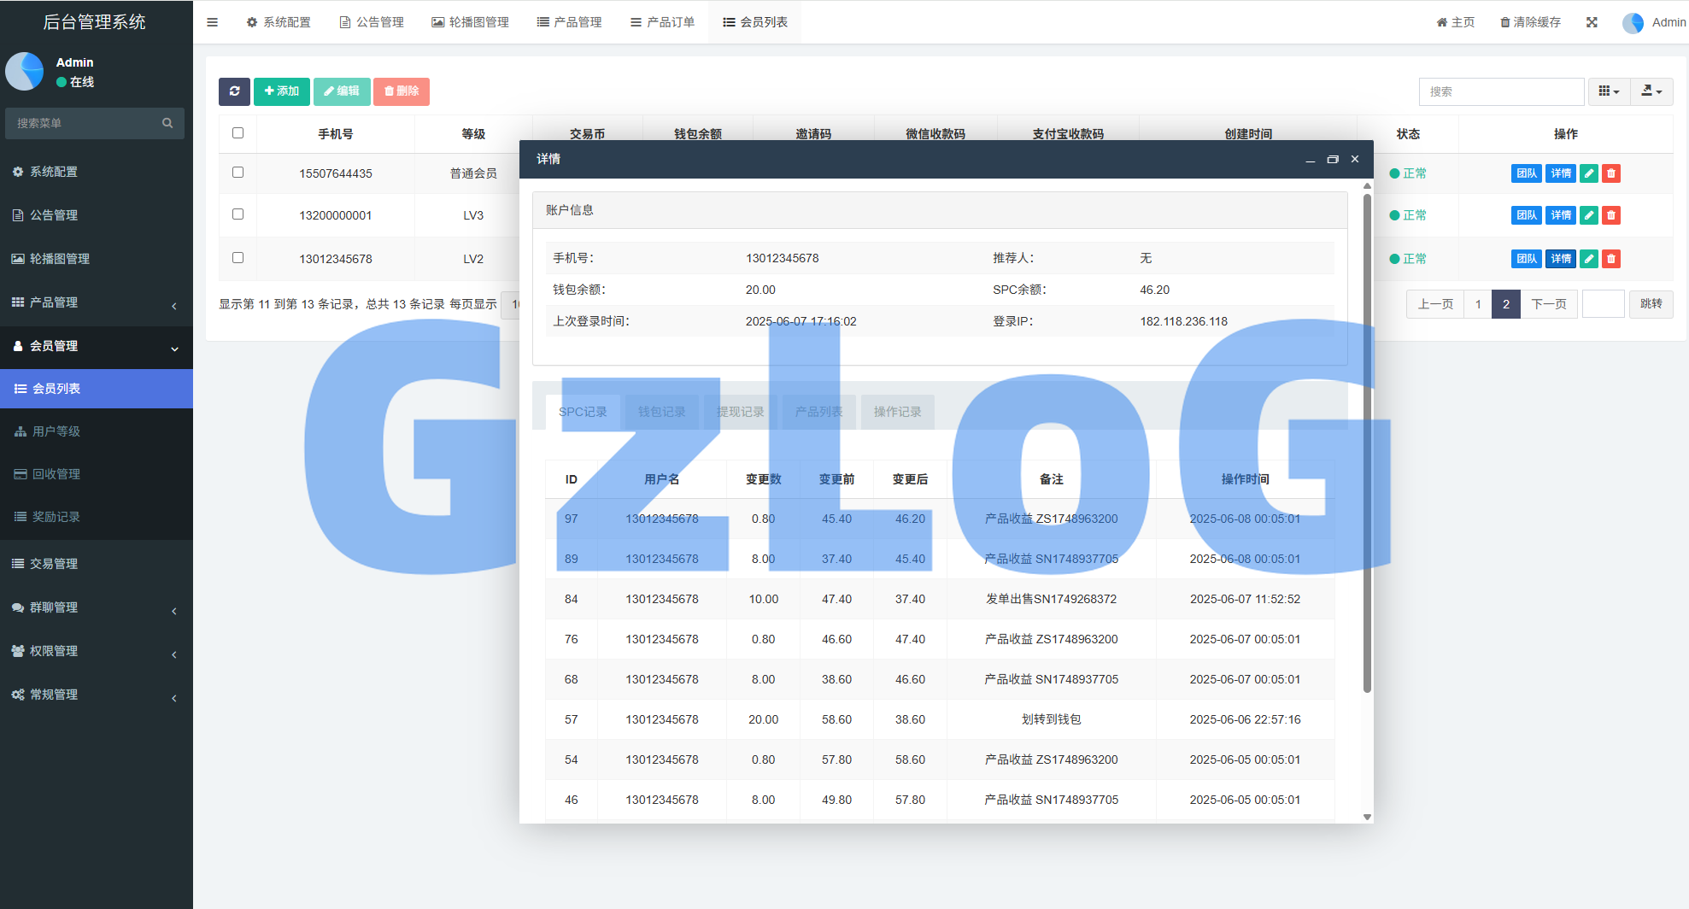This screenshot has height=909, width=1689.
Task: Open the 产品订单 top navigation tab
Action: click(662, 22)
